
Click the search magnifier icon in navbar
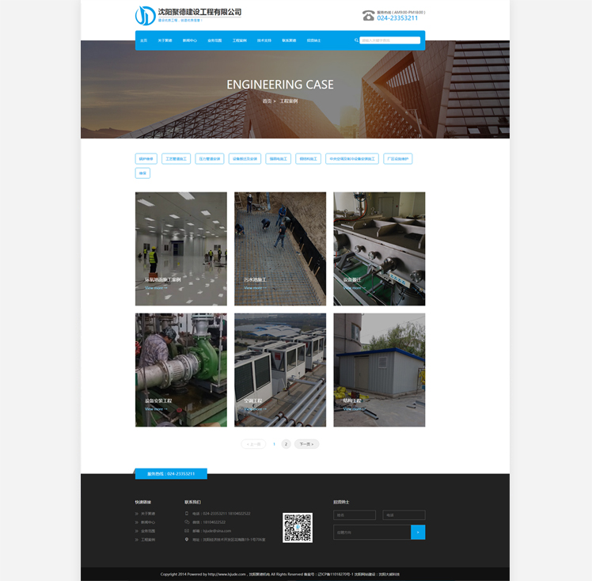[x=356, y=40]
